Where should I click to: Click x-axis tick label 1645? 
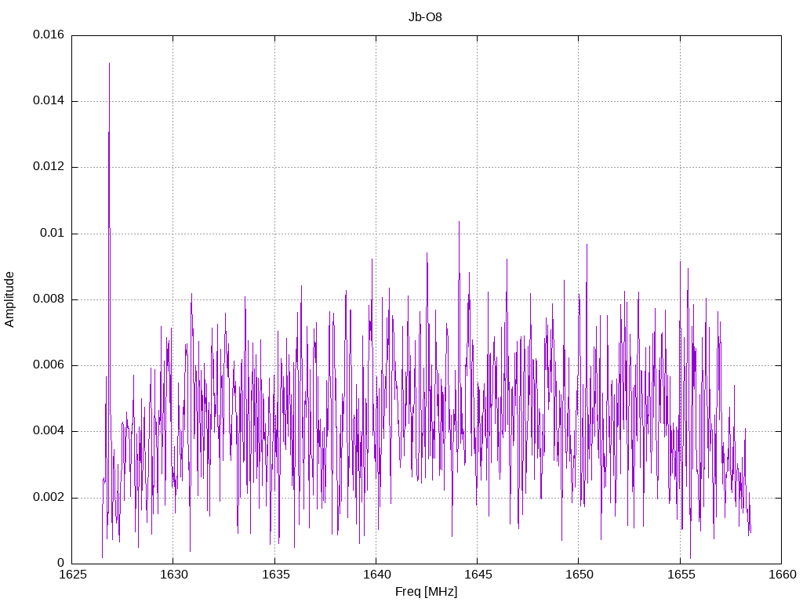[478, 575]
